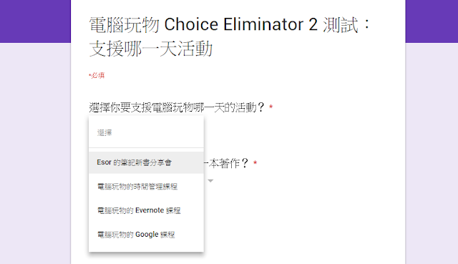Click the question 選擇你要支援電腦玩物哪一天的活動？

pyautogui.click(x=177, y=107)
